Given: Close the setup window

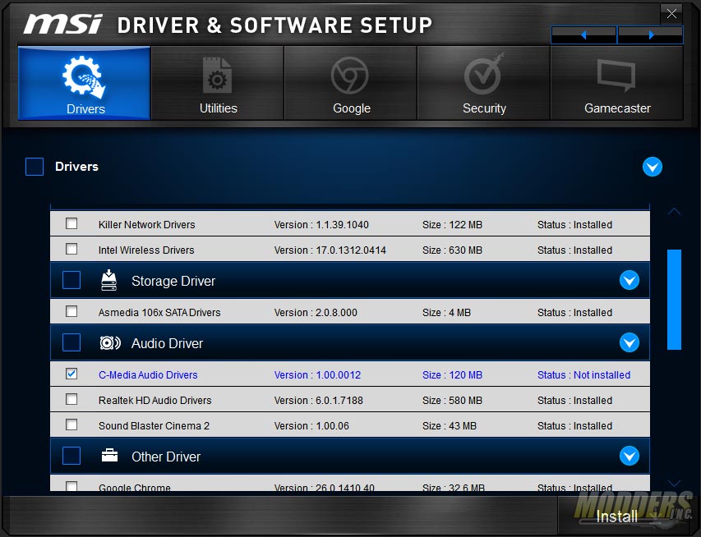Looking at the screenshot, I should coord(671,14).
